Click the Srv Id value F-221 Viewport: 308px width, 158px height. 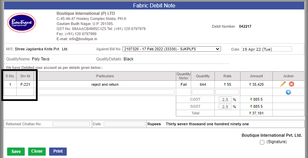(x=25, y=85)
